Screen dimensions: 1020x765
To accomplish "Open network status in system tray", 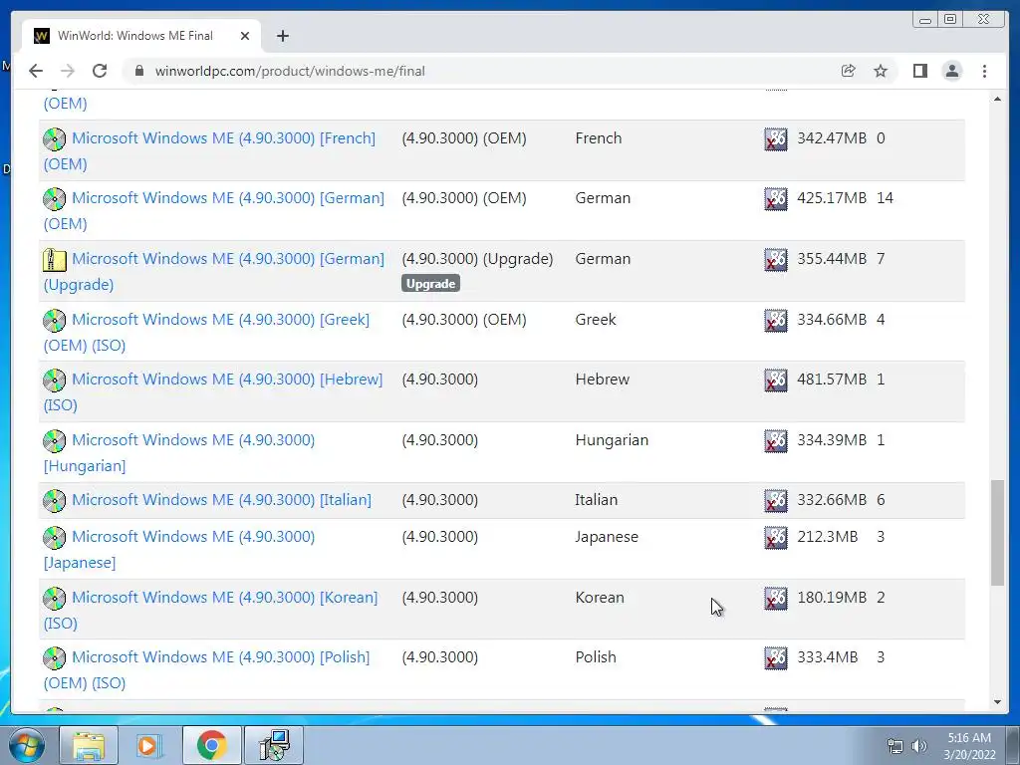I will [895, 746].
